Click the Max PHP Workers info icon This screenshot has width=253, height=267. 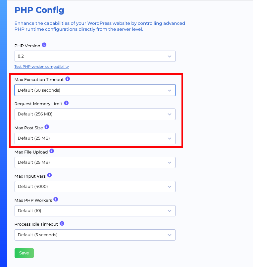[56, 200]
